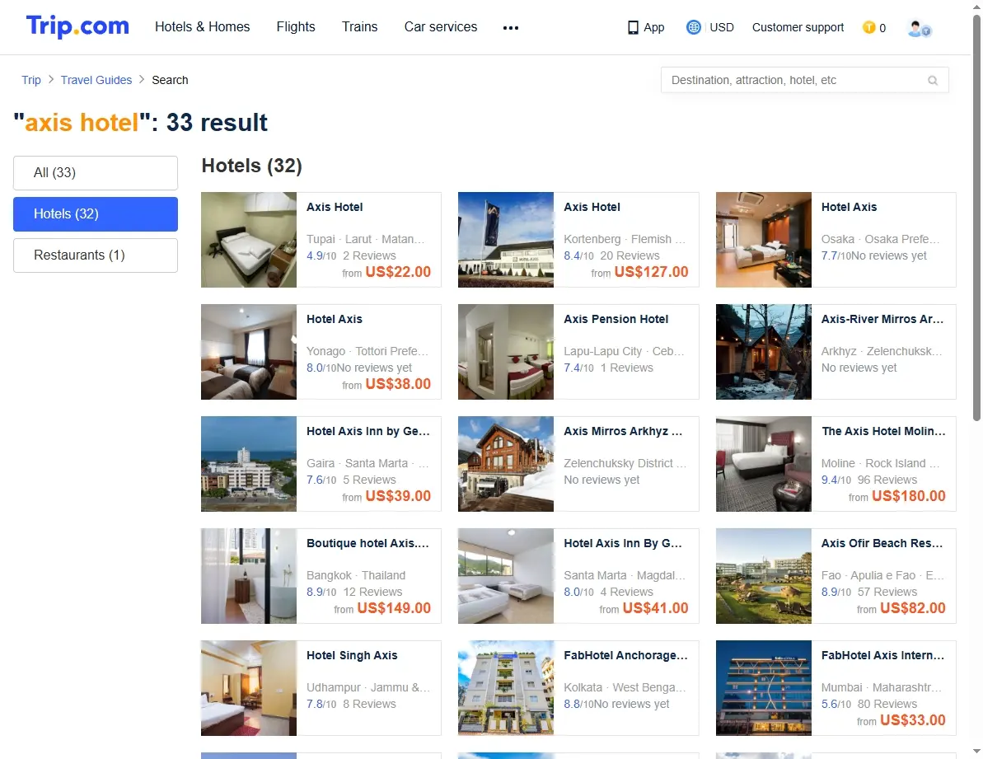The image size is (983, 759).
Task: Click the page vertical scrollbar
Action: [976, 219]
